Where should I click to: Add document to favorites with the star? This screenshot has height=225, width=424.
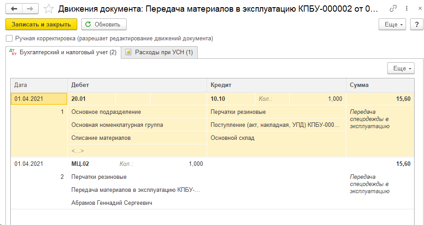pos(49,9)
